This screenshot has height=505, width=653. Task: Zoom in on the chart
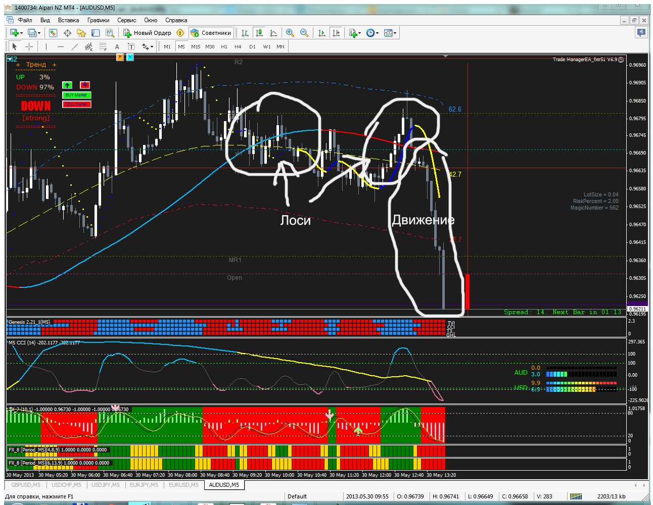pos(290,33)
